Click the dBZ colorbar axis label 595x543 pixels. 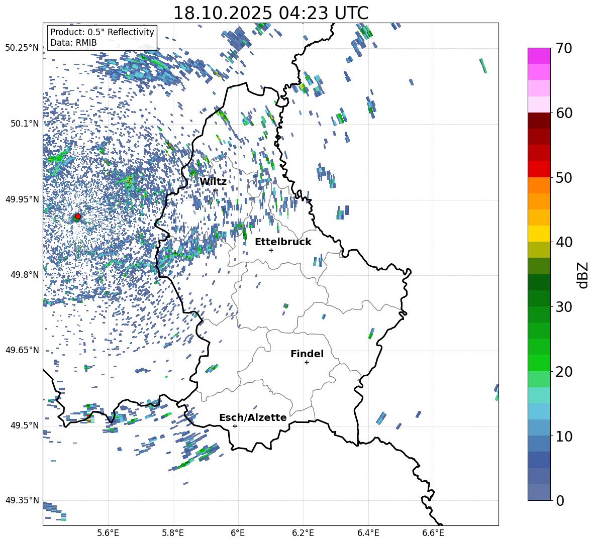583,275
